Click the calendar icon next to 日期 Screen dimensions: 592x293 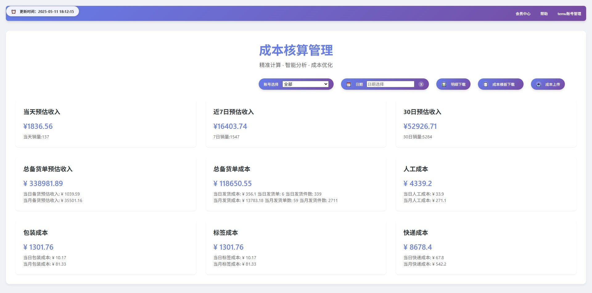(348, 84)
